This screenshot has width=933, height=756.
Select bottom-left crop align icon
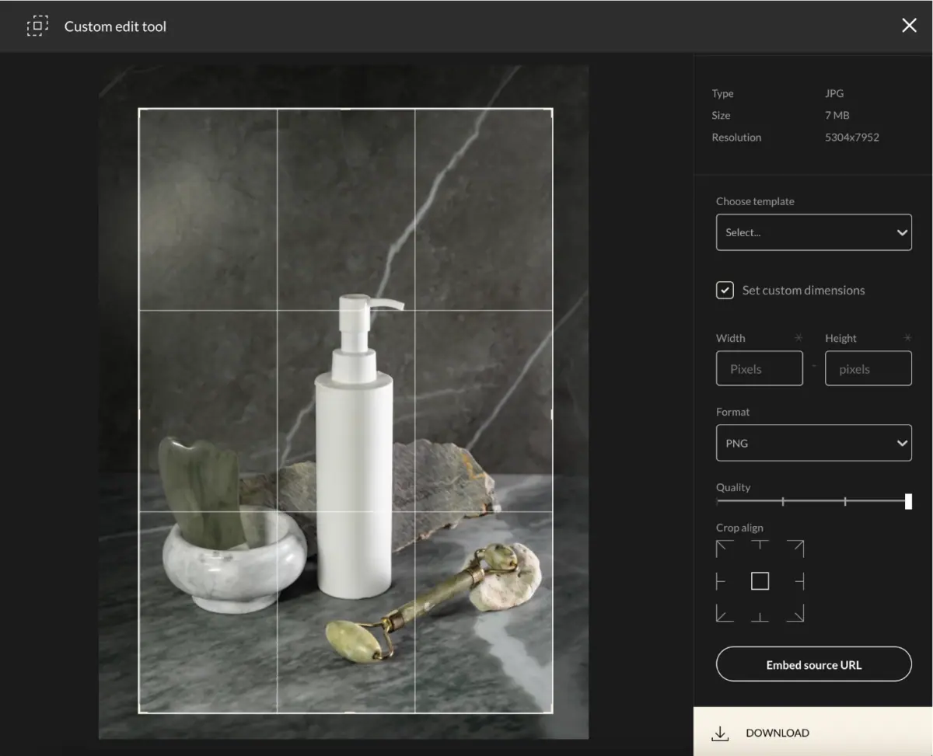[x=725, y=613]
